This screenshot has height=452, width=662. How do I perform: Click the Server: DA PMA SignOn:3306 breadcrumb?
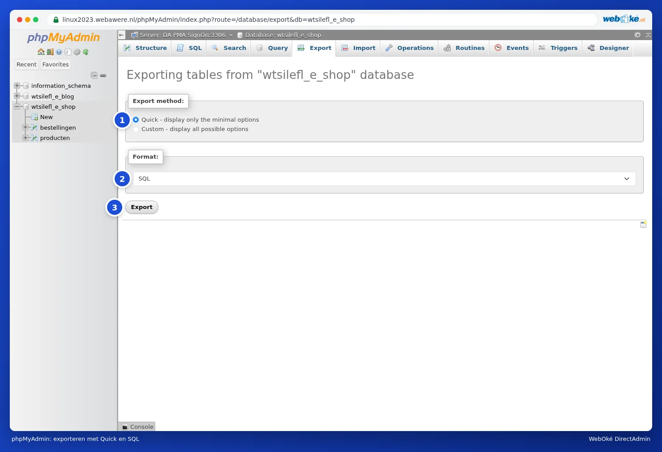coord(179,35)
